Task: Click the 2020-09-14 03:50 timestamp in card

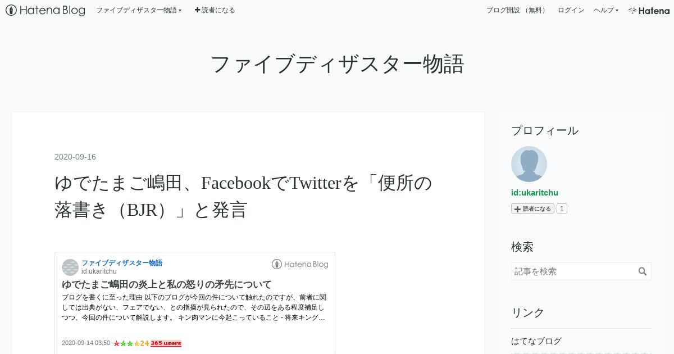Action: click(86, 343)
